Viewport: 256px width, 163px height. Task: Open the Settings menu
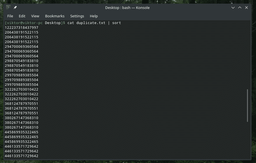[77, 16]
